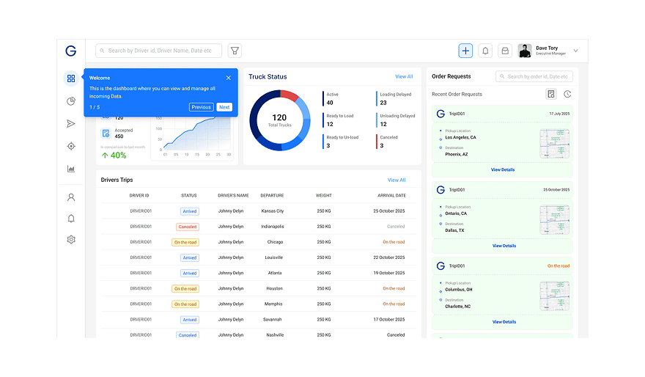Open the paper plane send sidebar icon
Screen dimensions: 645x377
pyautogui.click(x=71, y=123)
